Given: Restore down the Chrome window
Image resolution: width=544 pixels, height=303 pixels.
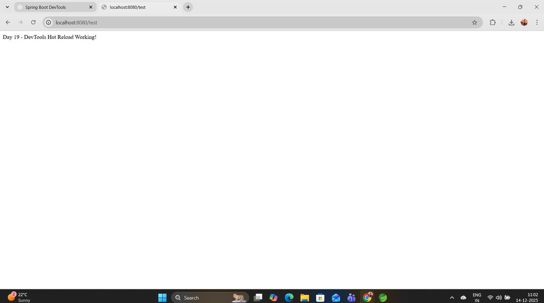Looking at the screenshot, I should [520, 7].
